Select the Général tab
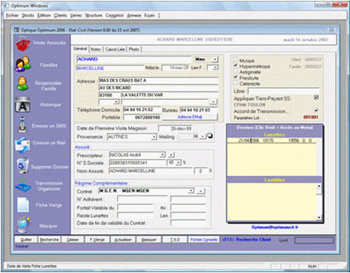The image size is (350, 273). click(80, 48)
